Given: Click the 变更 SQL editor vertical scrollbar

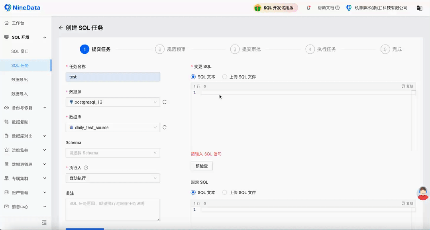Looking at the screenshot, I should click(414, 120).
